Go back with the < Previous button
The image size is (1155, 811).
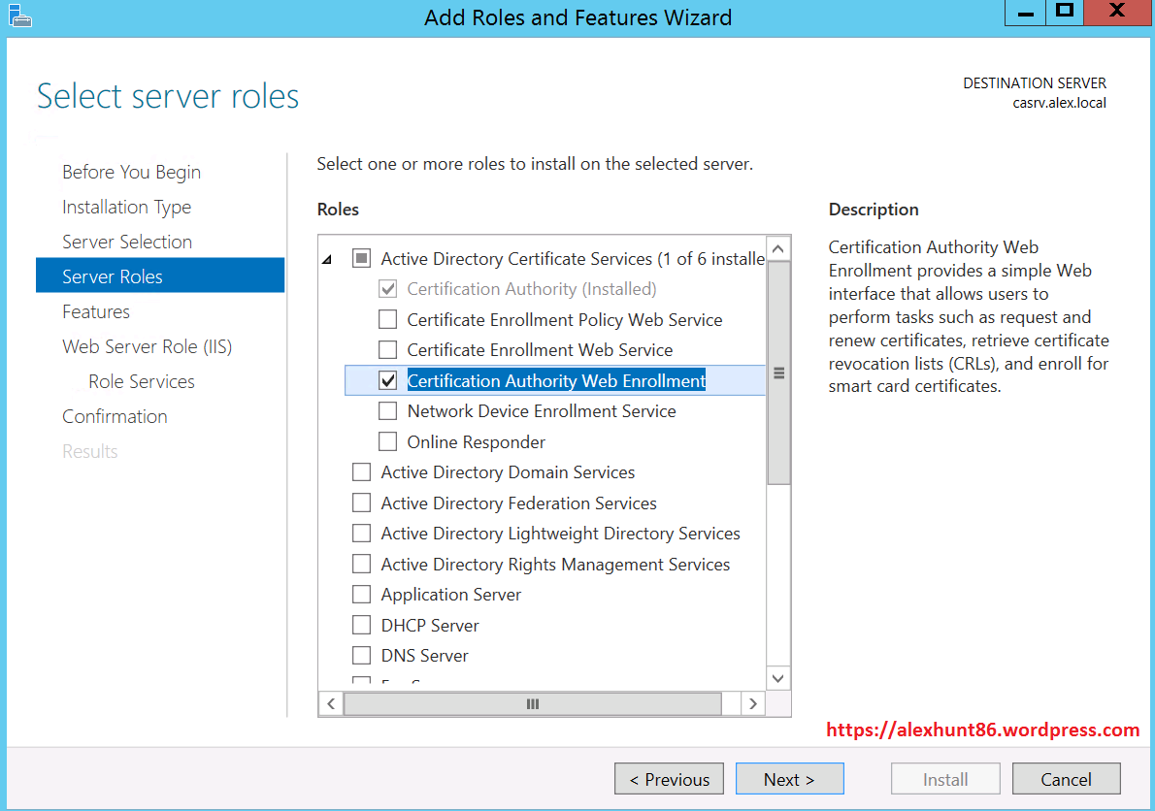[669, 779]
